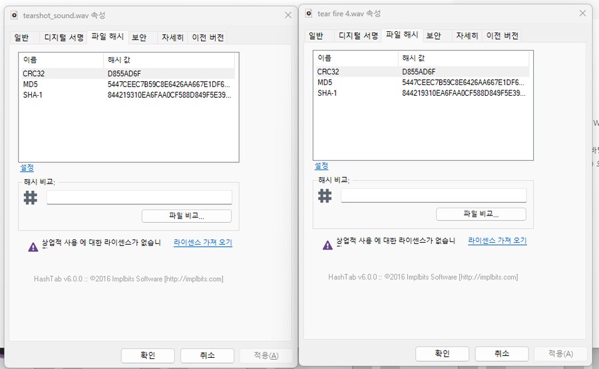Viewport: 599px width, 369px height.
Task: Click 해시 값 column header in tearshot_sound.wav window
Action: click(x=169, y=60)
